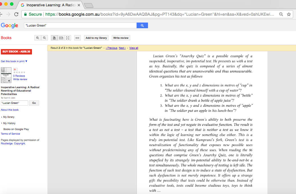Screen dimensions: 296x194
Task: Click the Copyright link
Action: [20, 144]
